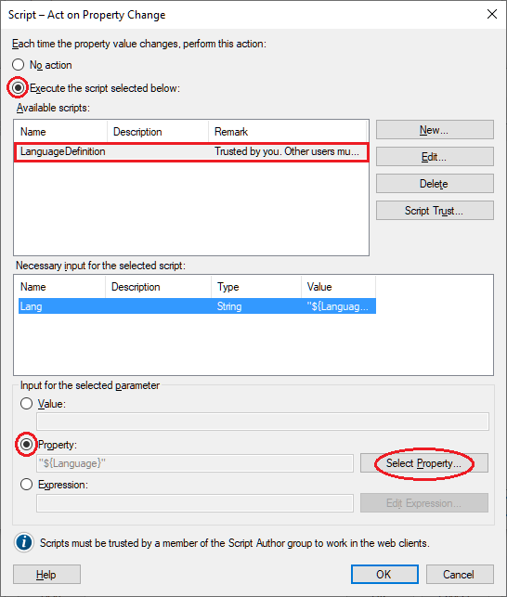
Task: Select the No action radio button
Action: [x=19, y=65]
